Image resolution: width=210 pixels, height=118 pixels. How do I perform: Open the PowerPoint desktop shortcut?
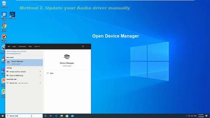point(3,82)
